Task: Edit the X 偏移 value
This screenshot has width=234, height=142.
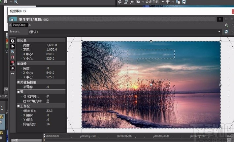Action: (x=48, y=115)
